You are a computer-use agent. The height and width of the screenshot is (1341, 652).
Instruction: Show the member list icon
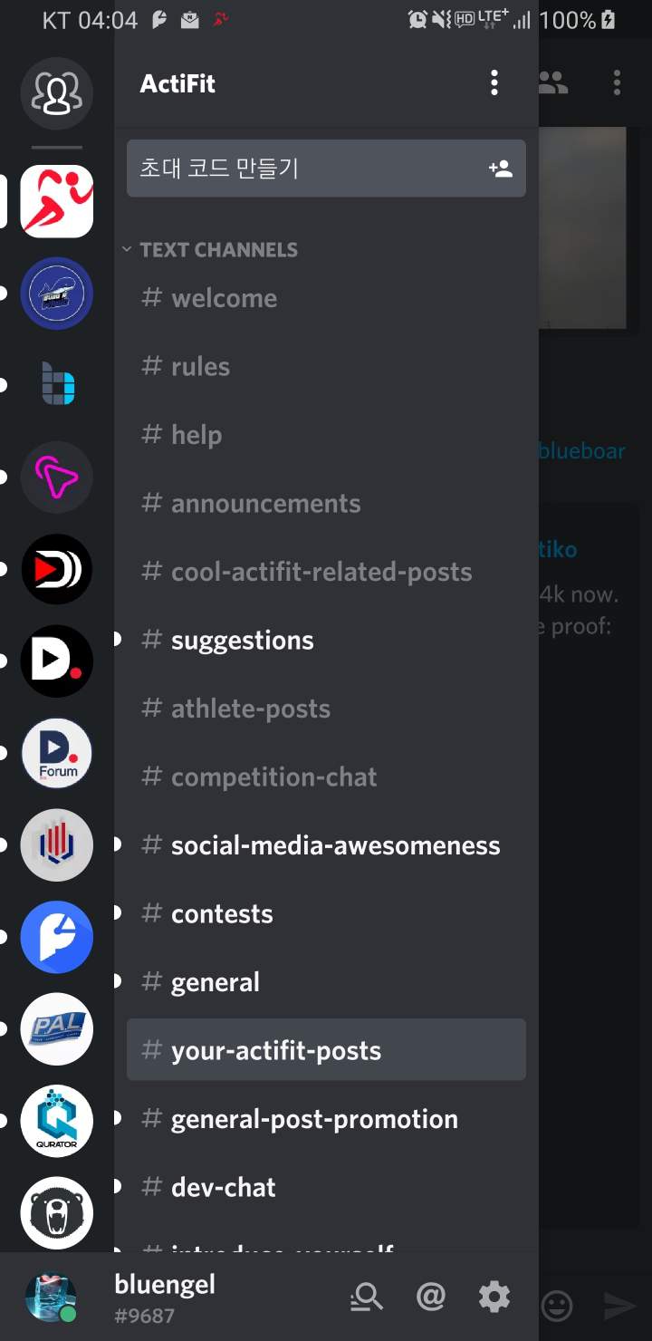(x=552, y=83)
